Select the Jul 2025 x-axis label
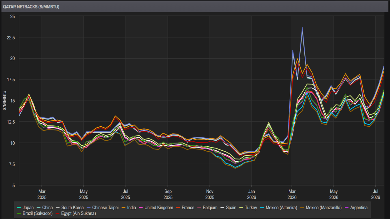The image size is (390, 219). (x=125, y=194)
